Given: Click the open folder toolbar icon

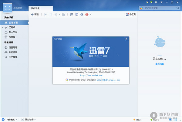Looking at the screenshot, I should tap(63, 14).
